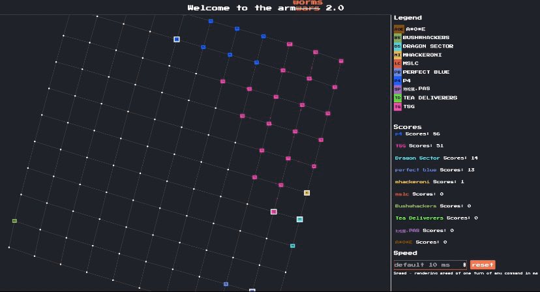The width and height of the screenshot is (540, 292).
Task: Click the 'Tea Deliverers Scores: 0' row
Action: point(436,218)
